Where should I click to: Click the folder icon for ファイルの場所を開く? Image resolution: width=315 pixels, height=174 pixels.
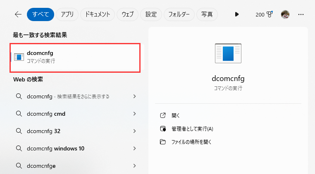coord(163,142)
